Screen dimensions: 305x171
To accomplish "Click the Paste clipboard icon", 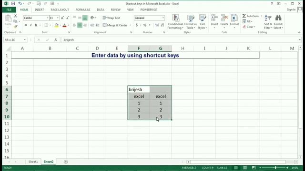I will click(x=8, y=19).
